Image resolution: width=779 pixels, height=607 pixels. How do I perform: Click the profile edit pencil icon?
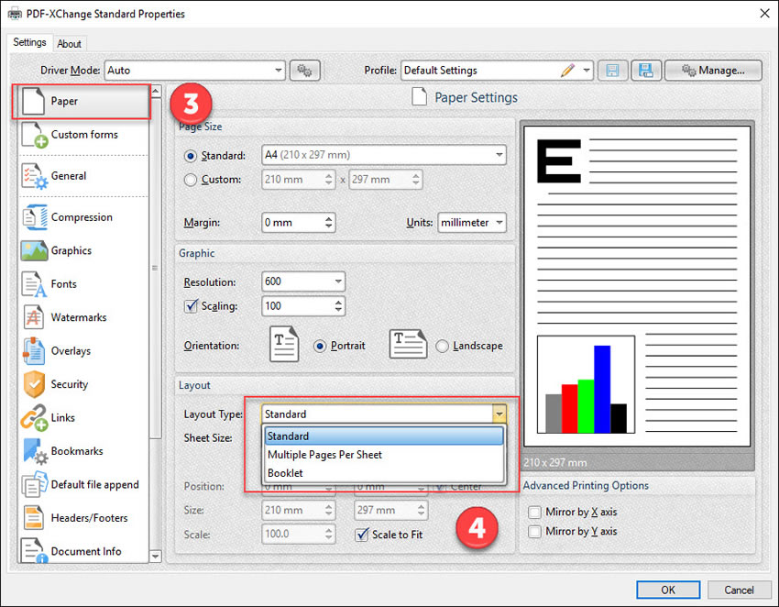567,70
